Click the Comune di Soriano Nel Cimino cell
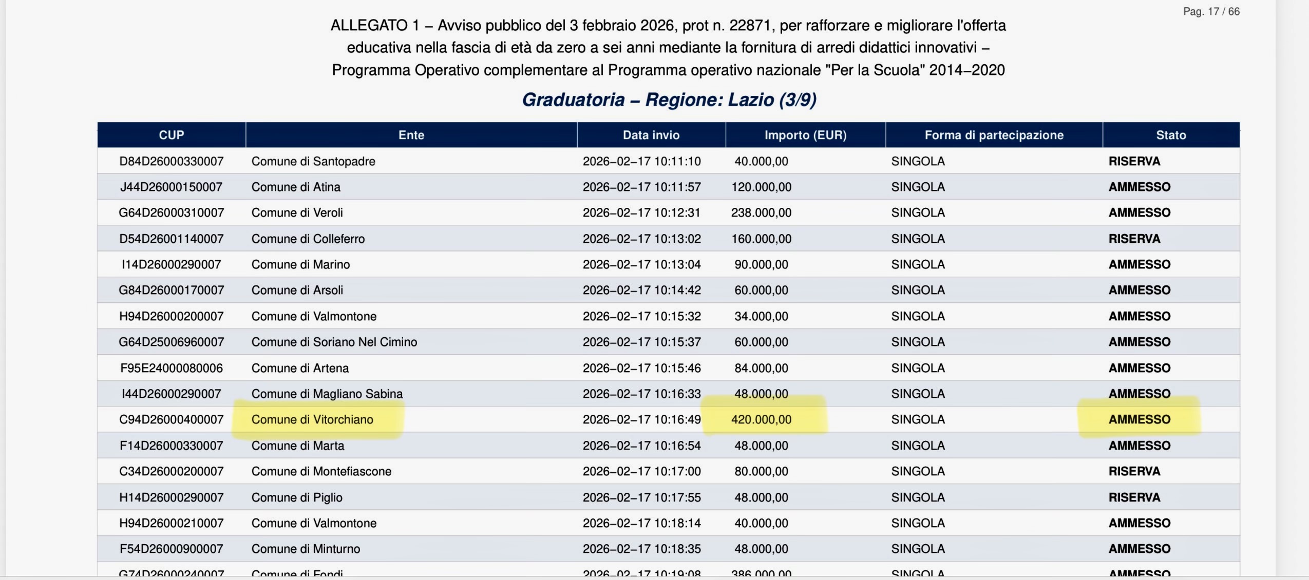 tap(334, 342)
